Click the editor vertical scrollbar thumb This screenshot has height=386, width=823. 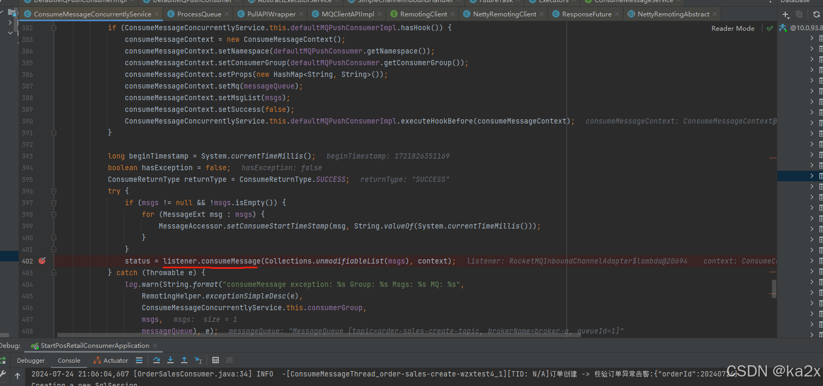pyautogui.click(x=774, y=288)
